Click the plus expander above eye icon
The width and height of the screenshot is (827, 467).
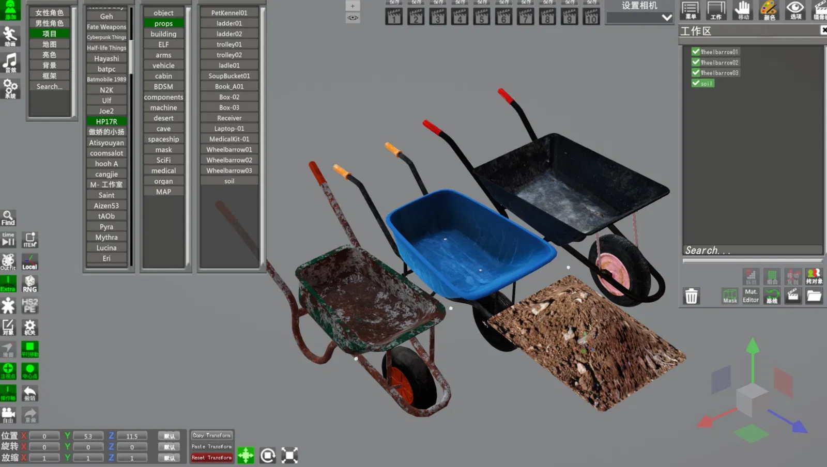click(x=353, y=6)
